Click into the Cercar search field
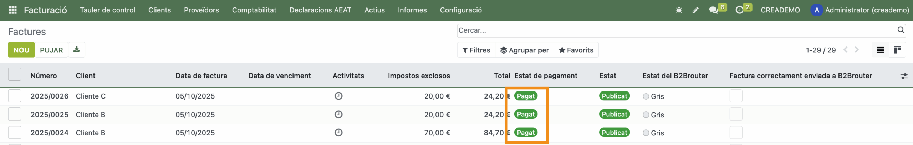Viewport: 913px width, 145px height. click(674, 30)
